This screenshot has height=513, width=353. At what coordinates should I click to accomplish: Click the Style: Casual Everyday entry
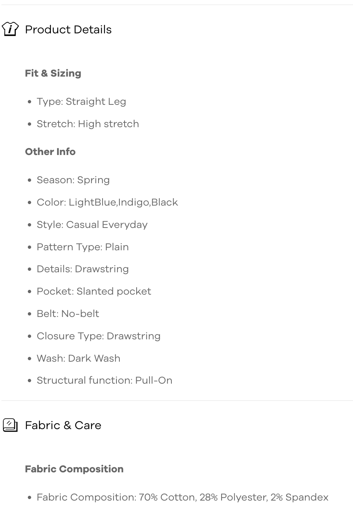click(x=92, y=225)
